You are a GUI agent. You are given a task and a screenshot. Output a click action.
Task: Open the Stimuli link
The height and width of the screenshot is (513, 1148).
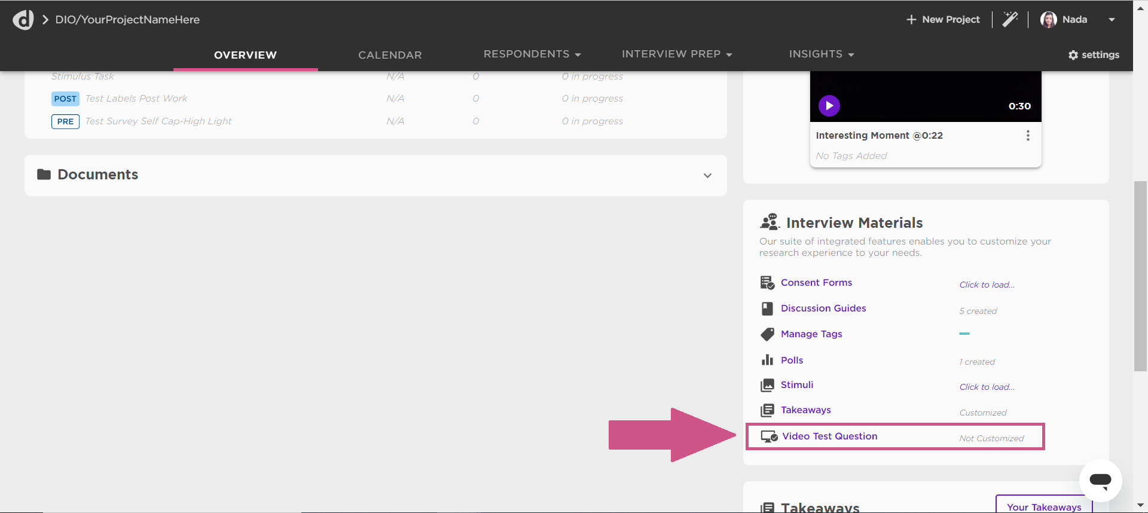coord(797,385)
